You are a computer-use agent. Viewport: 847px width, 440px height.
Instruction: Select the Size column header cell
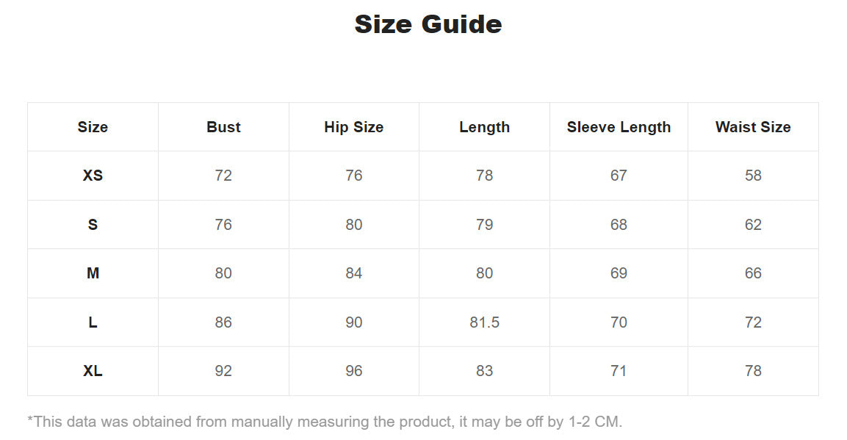(93, 127)
